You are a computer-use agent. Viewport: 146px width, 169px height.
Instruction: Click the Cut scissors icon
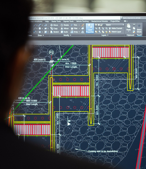coord(134,25)
